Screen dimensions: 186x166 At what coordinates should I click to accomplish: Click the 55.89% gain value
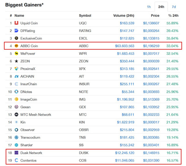point(172,23)
